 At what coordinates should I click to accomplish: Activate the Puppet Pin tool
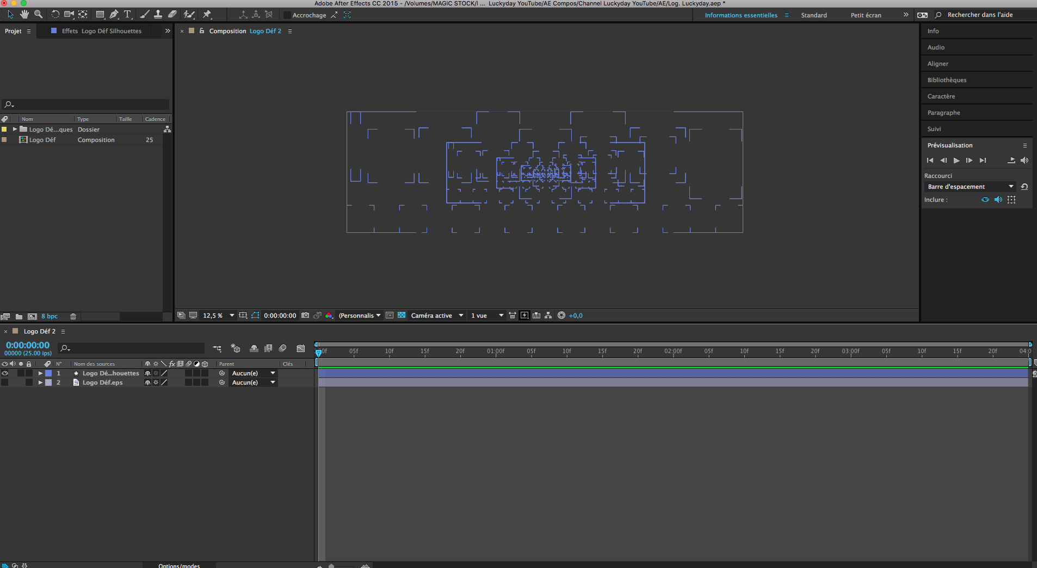coord(207,15)
